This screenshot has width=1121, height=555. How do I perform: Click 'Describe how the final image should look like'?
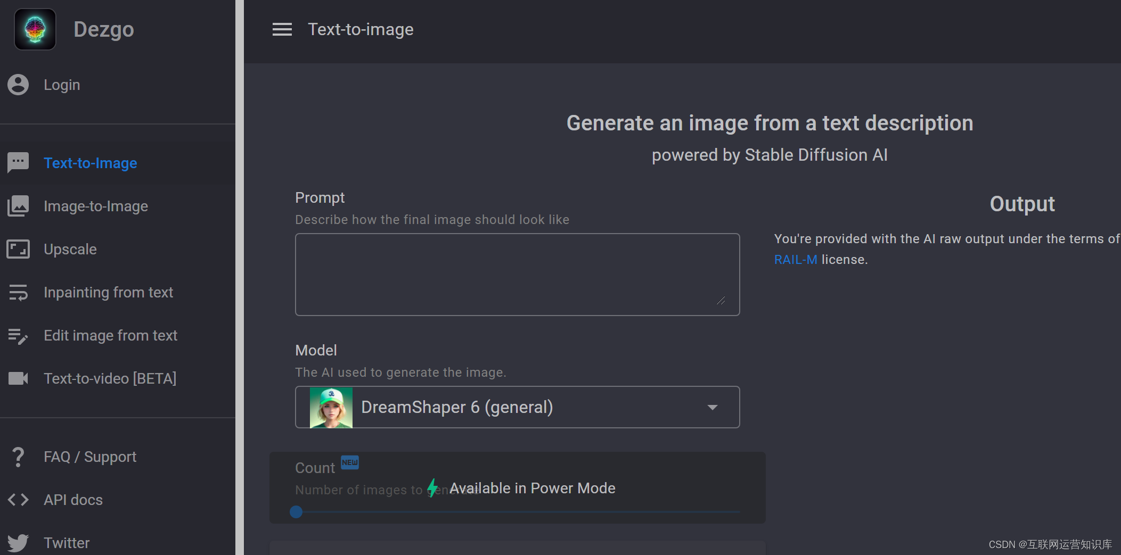point(432,220)
